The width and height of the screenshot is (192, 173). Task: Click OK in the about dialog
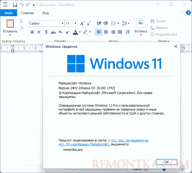point(166,162)
